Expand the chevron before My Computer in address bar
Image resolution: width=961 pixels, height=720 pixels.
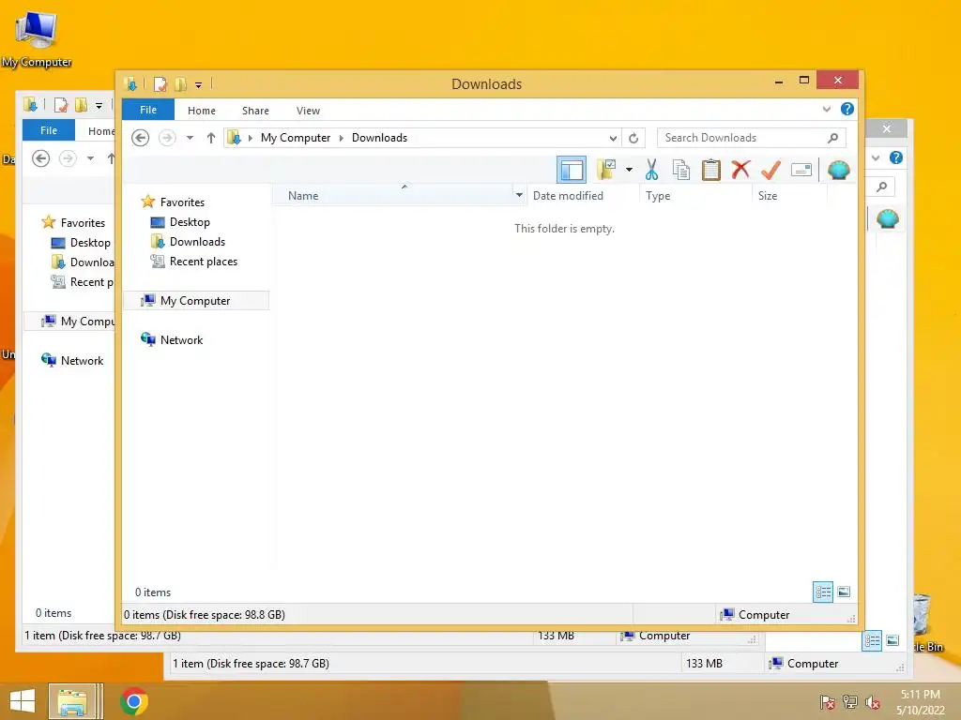250,138
